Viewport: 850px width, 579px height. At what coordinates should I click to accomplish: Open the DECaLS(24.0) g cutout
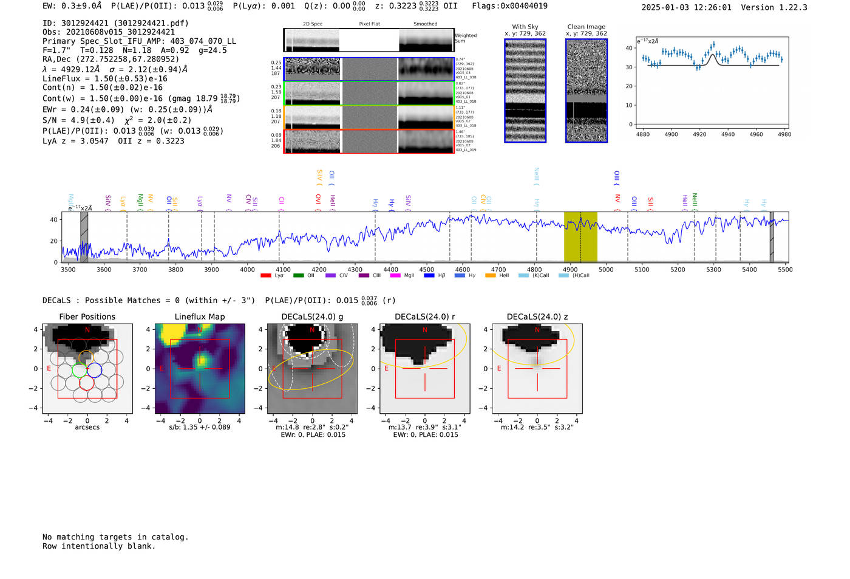313,369
